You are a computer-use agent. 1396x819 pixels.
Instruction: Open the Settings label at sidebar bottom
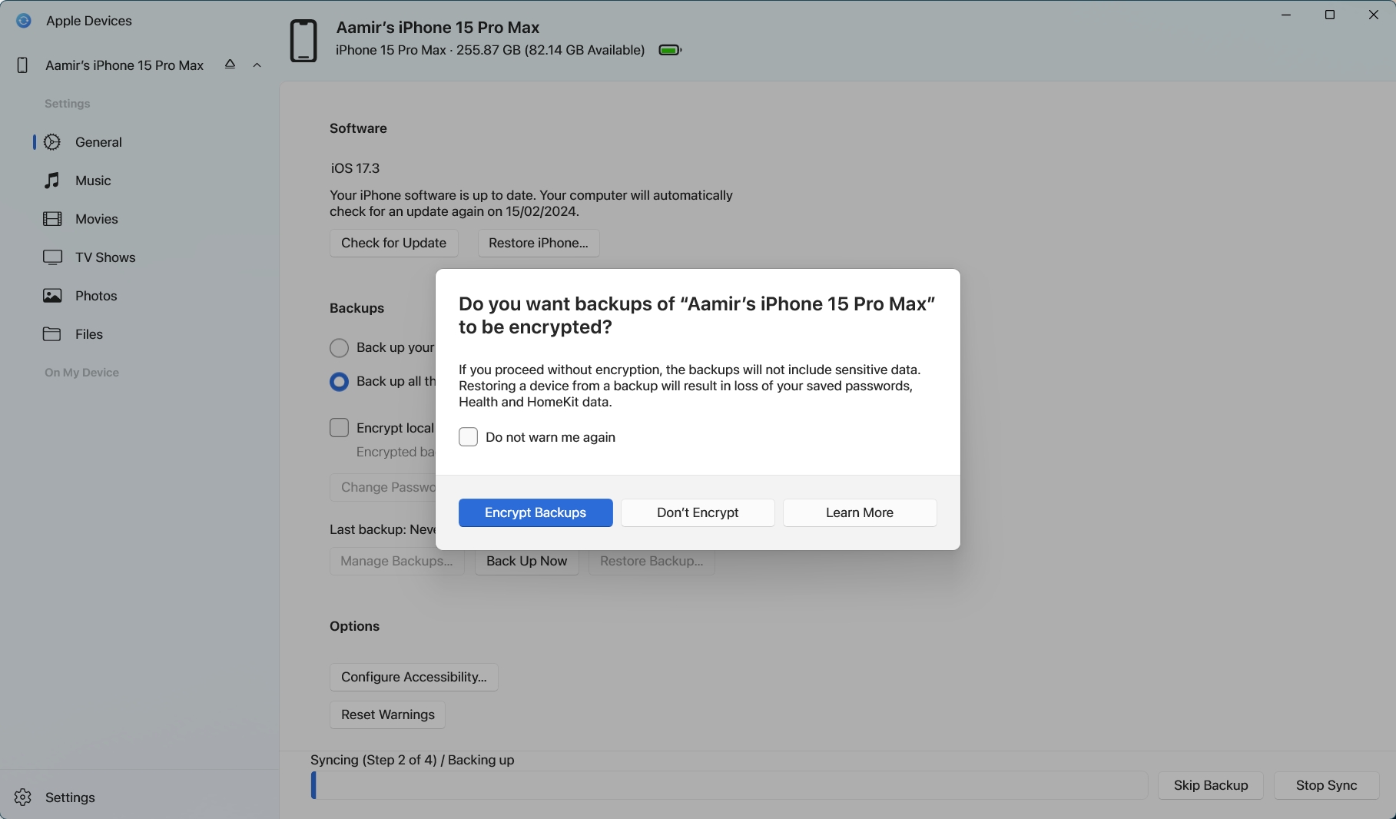(x=70, y=797)
